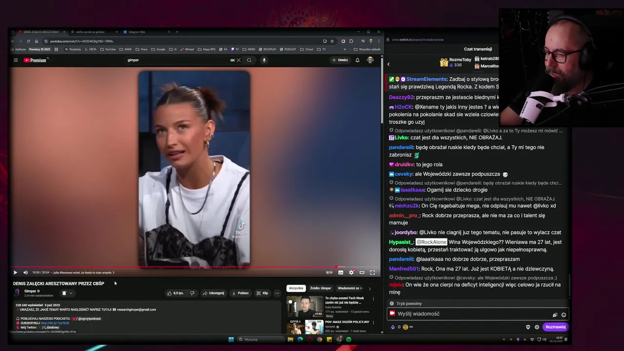
Task: Open options for 'DOZÓR POLICYJNY' recommended video
Action: 373,322
